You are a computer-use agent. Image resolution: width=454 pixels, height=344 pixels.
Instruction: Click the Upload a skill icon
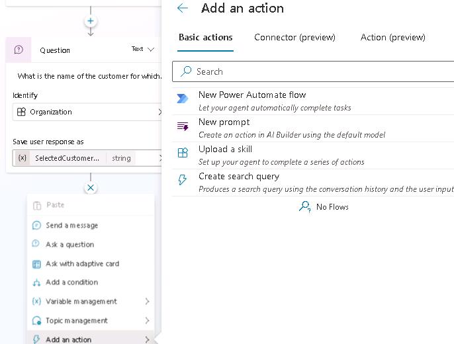coord(183,153)
